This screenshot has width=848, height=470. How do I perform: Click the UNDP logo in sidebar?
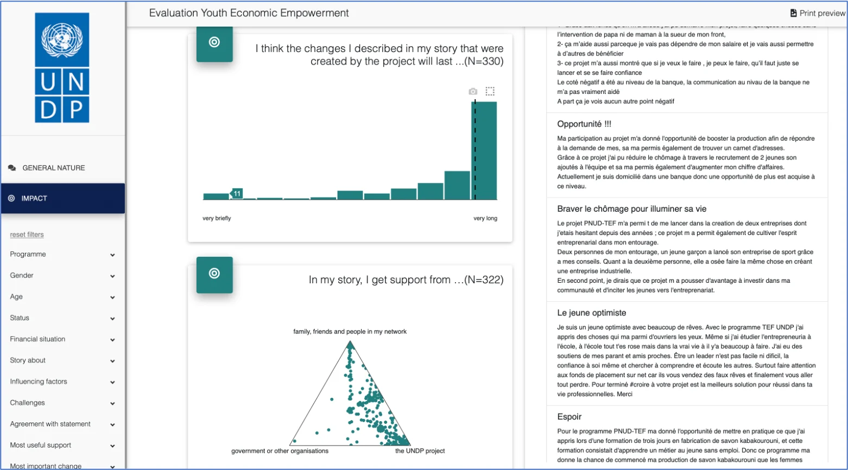pyautogui.click(x=62, y=68)
